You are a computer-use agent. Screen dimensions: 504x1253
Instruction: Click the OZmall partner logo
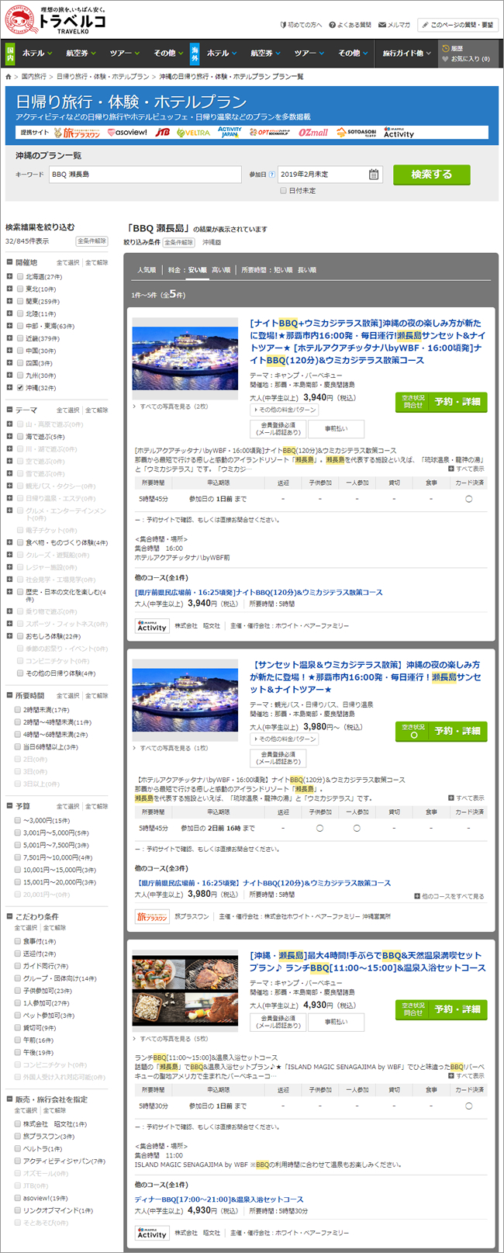313,133
